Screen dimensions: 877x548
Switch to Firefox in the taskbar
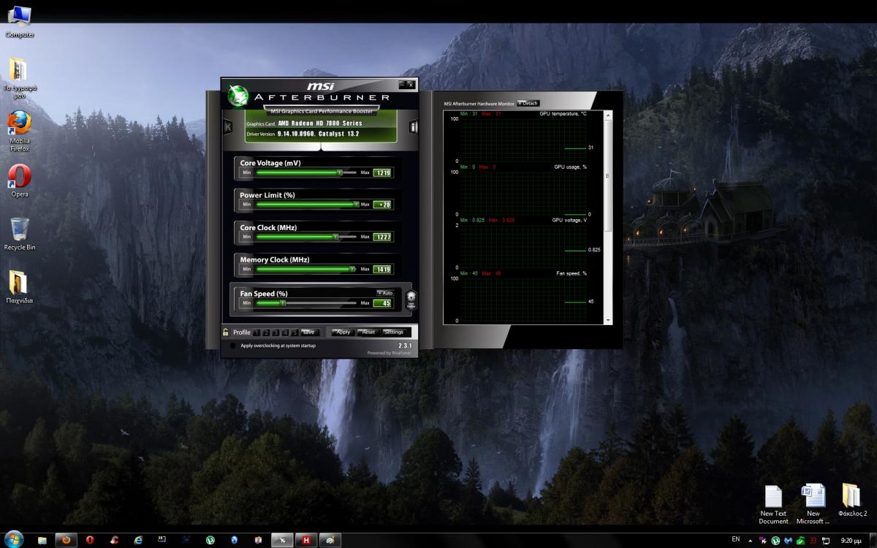[x=67, y=540]
